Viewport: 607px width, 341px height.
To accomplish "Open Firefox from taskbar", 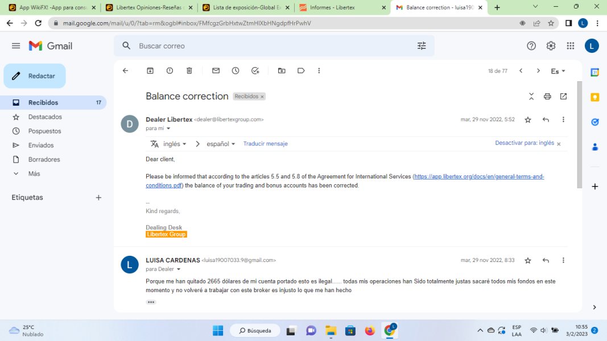I will tap(370, 331).
